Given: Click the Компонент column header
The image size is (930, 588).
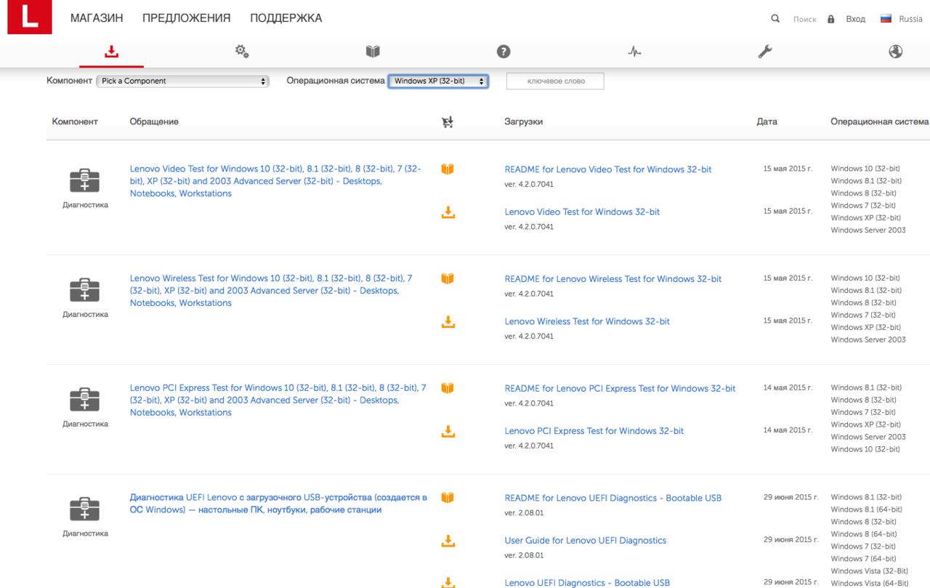Looking at the screenshot, I should coord(75,122).
